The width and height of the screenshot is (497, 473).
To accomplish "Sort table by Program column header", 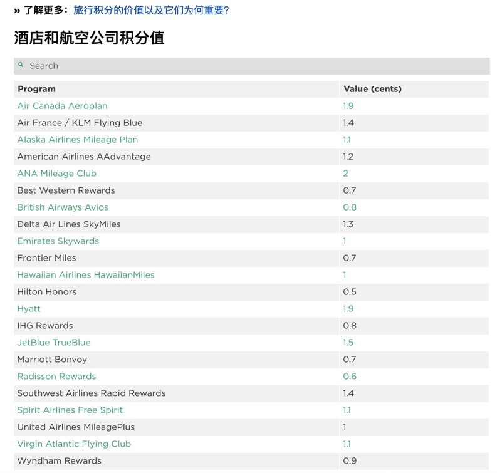I will [x=36, y=89].
